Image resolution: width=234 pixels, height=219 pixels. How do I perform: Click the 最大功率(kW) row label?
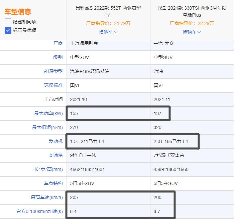pos(48,113)
